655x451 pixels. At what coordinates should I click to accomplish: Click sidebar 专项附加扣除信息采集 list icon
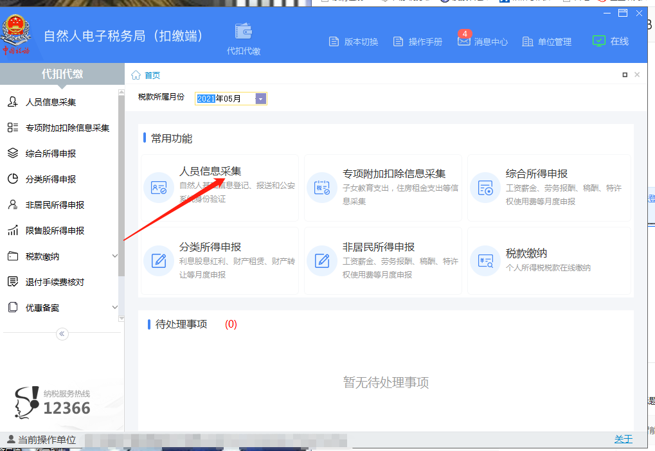[x=13, y=128]
